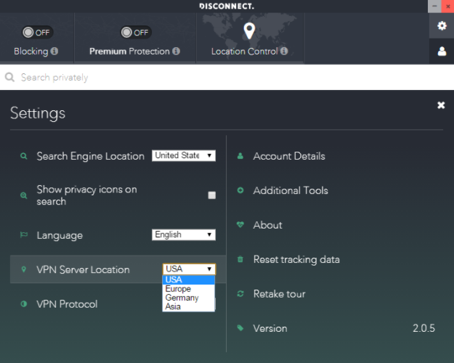The width and height of the screenshot is (454, 363).
Task: Open settings via the gear icon
Action: [442, 25]
